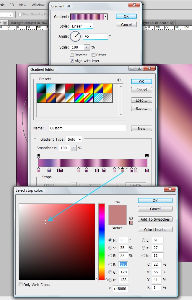
Task: Select the orange-yellow-orange gradient preset
Action: [108, 88]
